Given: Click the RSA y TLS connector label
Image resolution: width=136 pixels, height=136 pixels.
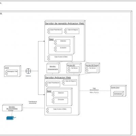Looking at the screenshot, I should 94,92.
